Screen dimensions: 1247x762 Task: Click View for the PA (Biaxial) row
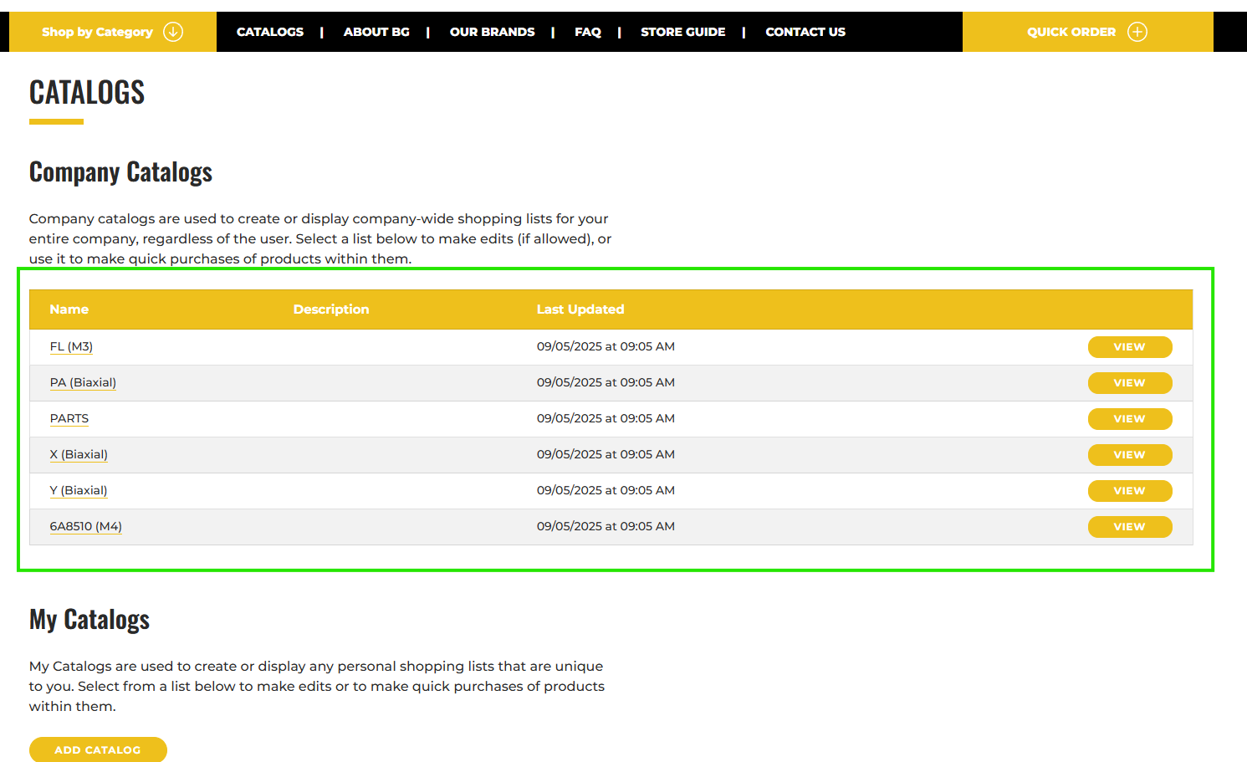point(1130,383)
